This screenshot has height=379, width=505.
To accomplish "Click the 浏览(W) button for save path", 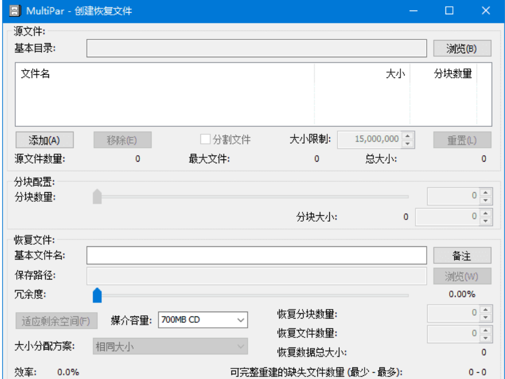I will coord(462,276).
